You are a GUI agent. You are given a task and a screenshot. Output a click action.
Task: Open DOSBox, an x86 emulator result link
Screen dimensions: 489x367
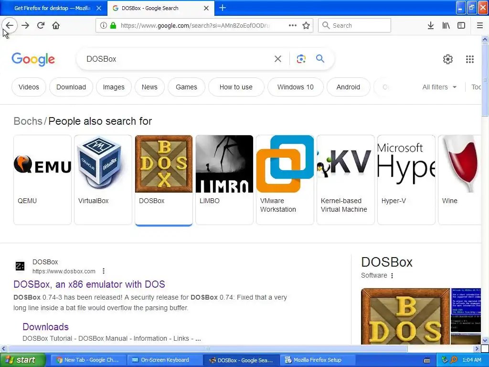(89, 284)
